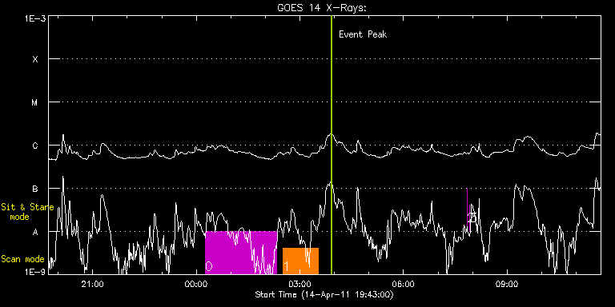Click the B flare class axis label
Viewport: 615px width, 307px height.
35,189
